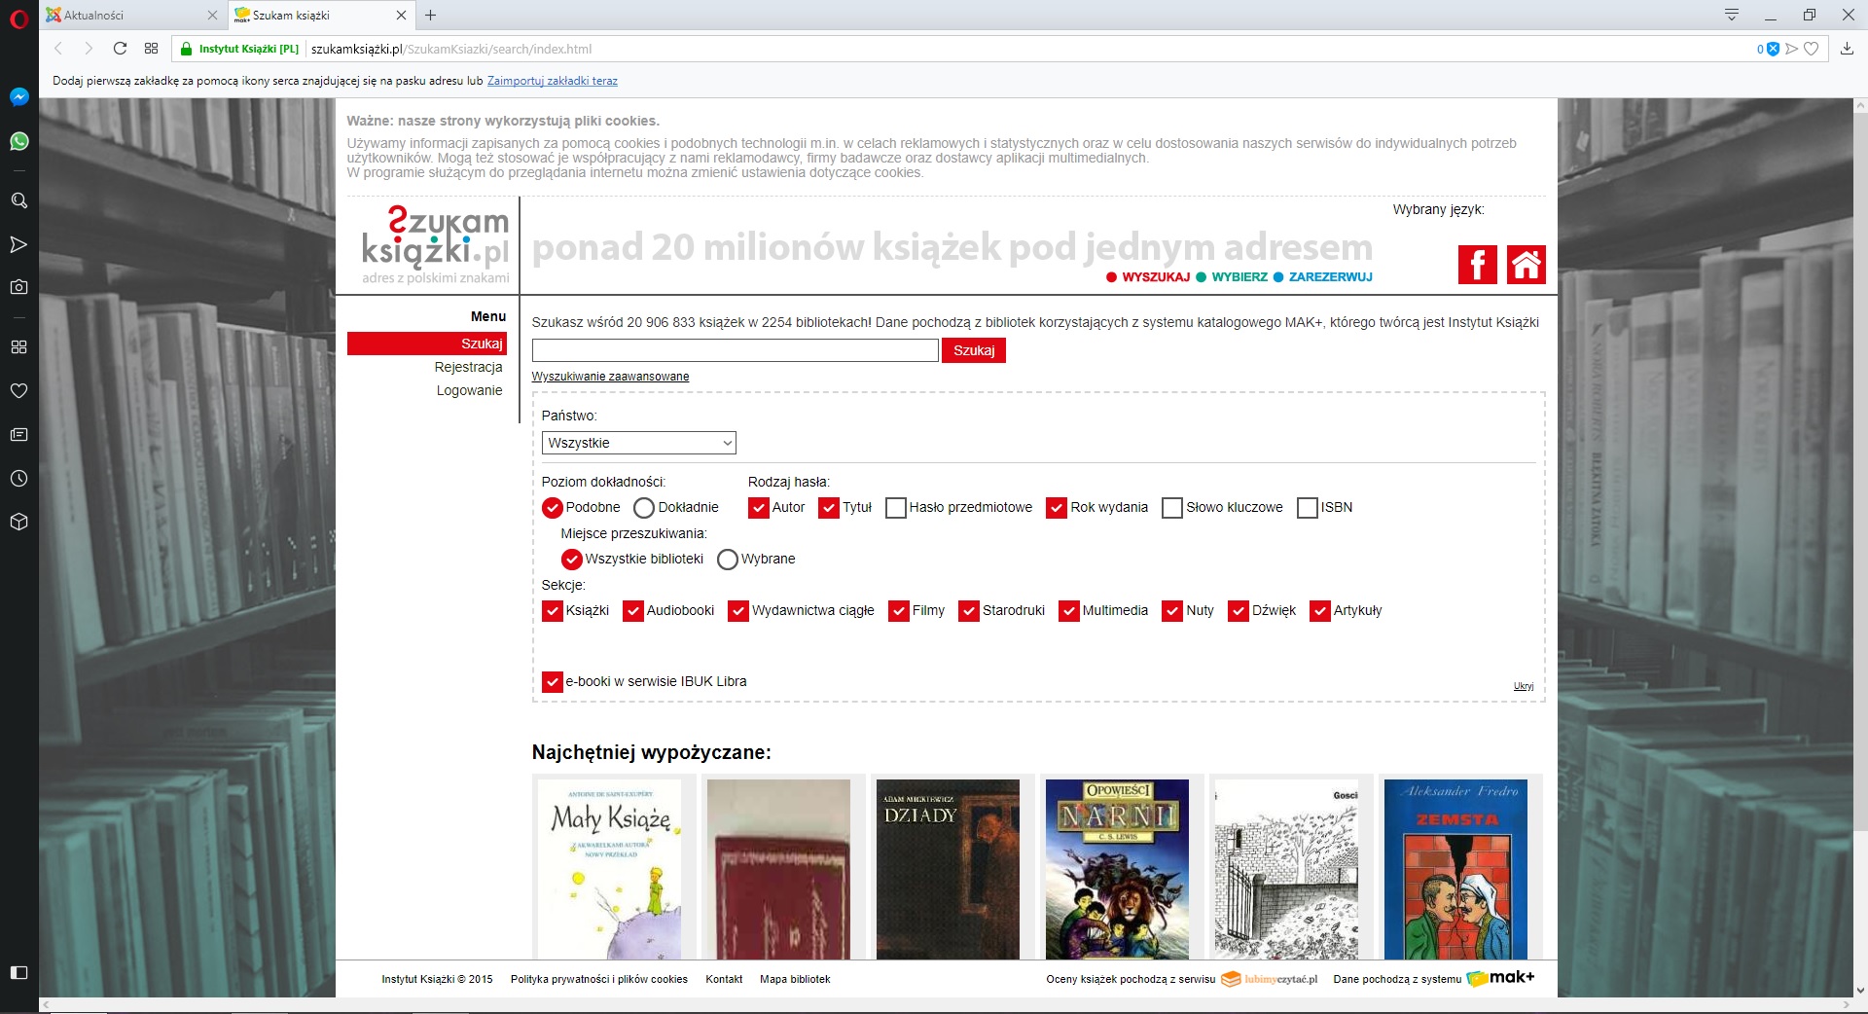Open the Dziady book cover thumbnail
Viewport: 1868px width, 1014px height.
[948, 869]
